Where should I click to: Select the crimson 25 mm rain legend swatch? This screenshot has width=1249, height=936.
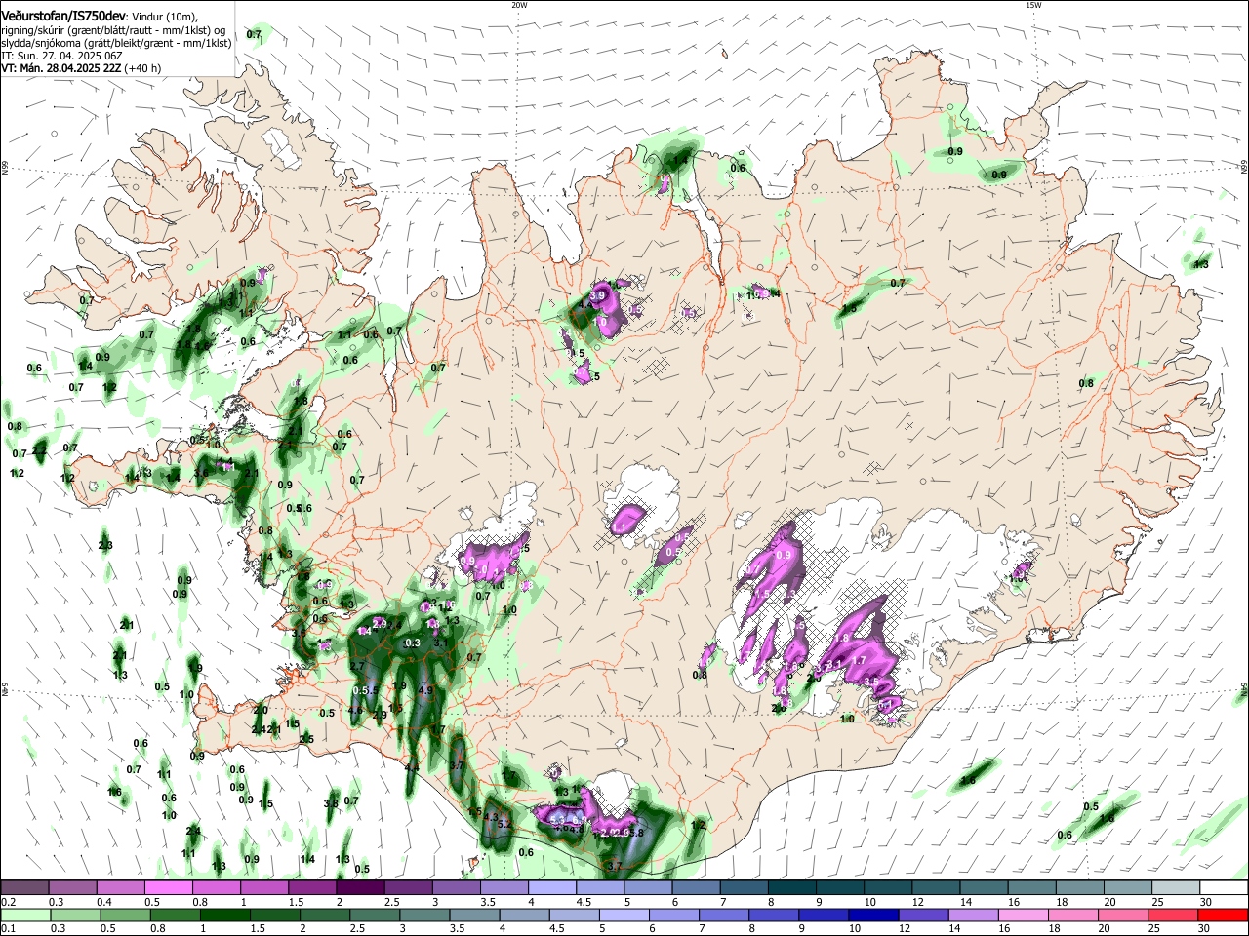(x=1172, y=915)
